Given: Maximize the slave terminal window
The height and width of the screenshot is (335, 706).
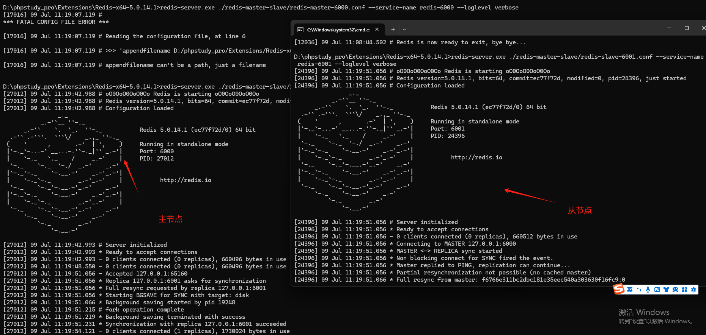Looking at the screenshot, I should point(687,28).
